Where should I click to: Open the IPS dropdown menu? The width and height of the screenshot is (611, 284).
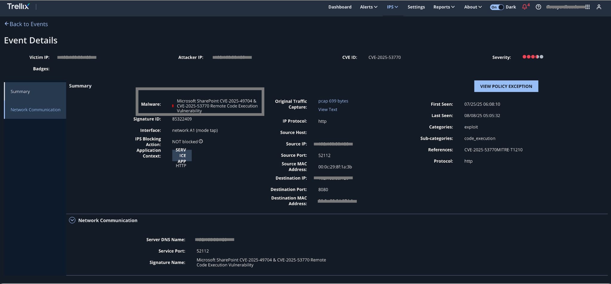(x=392, y=7)
